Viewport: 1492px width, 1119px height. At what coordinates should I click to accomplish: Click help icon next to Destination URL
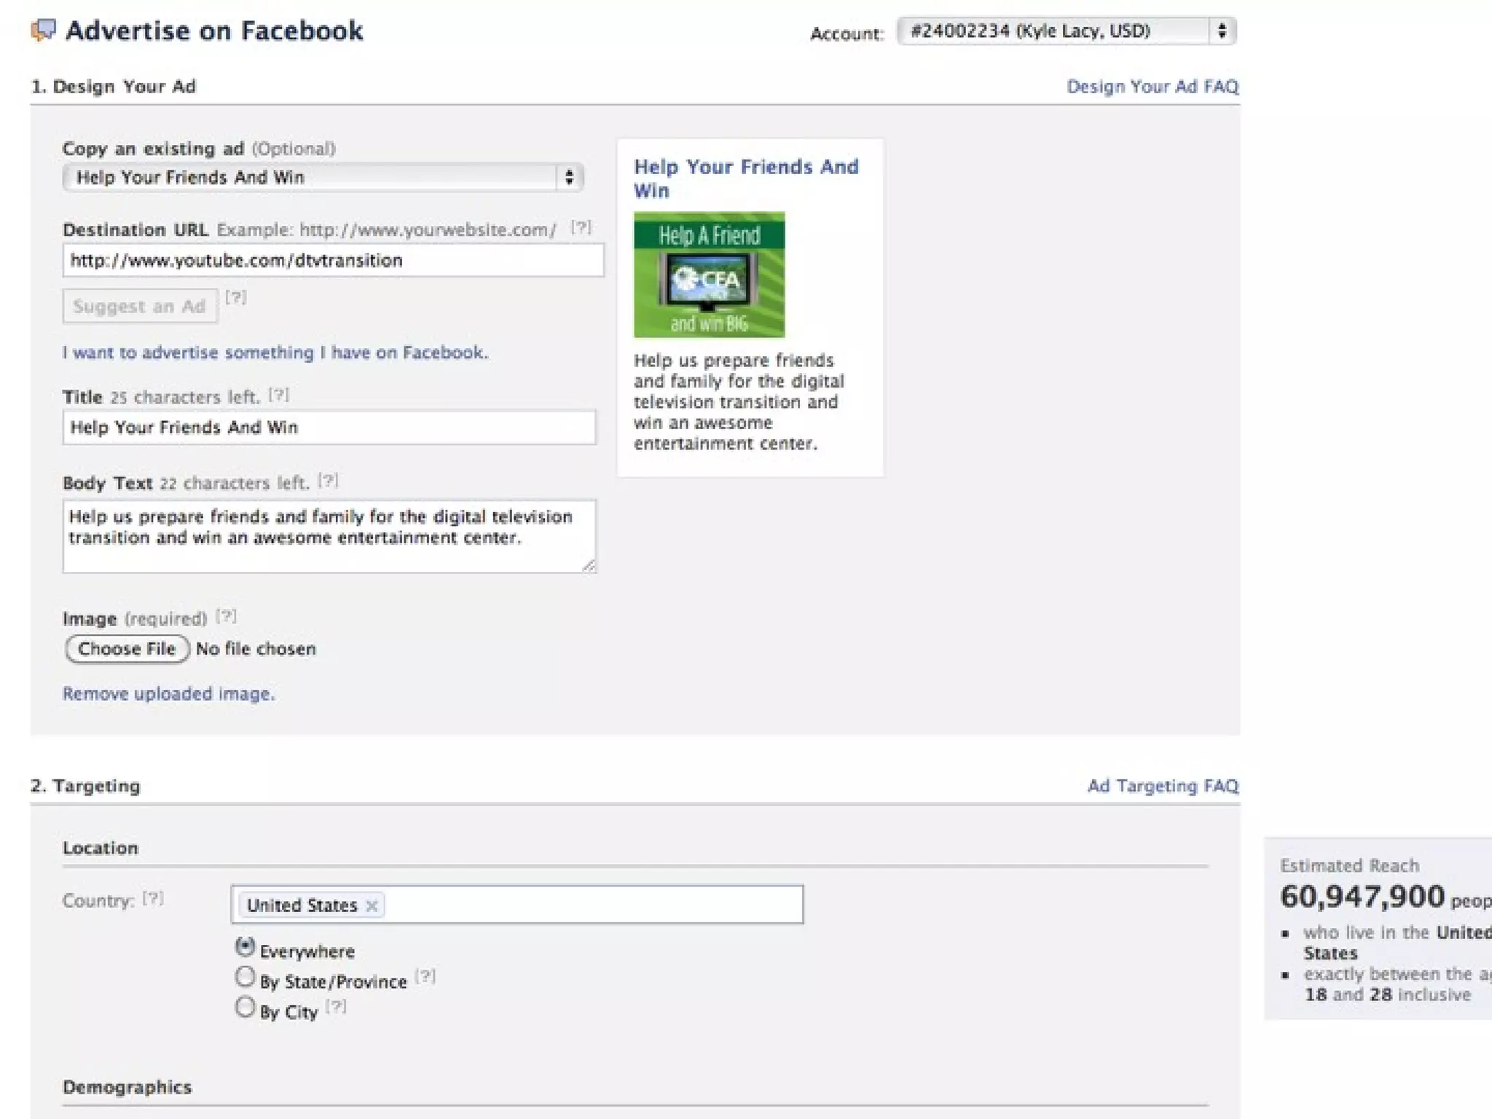pos(581,227)
